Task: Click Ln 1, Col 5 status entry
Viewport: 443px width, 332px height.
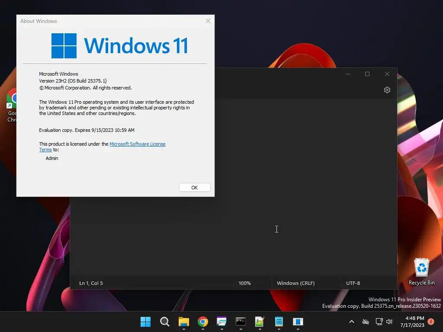Action: click(x=91, y=283)
